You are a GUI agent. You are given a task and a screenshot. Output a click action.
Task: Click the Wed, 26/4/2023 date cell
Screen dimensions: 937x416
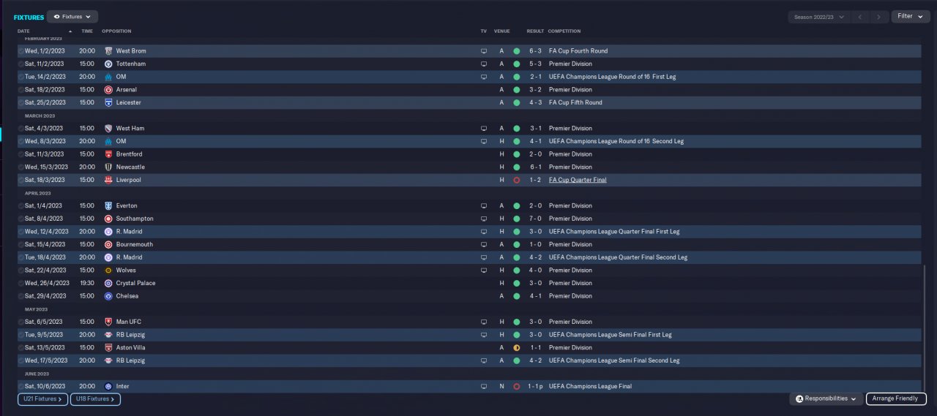coord(47,283)
